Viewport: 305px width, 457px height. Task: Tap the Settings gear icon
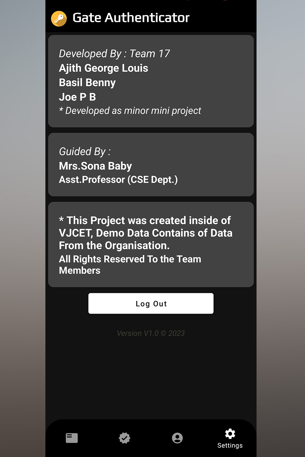(x=230, y=434)
